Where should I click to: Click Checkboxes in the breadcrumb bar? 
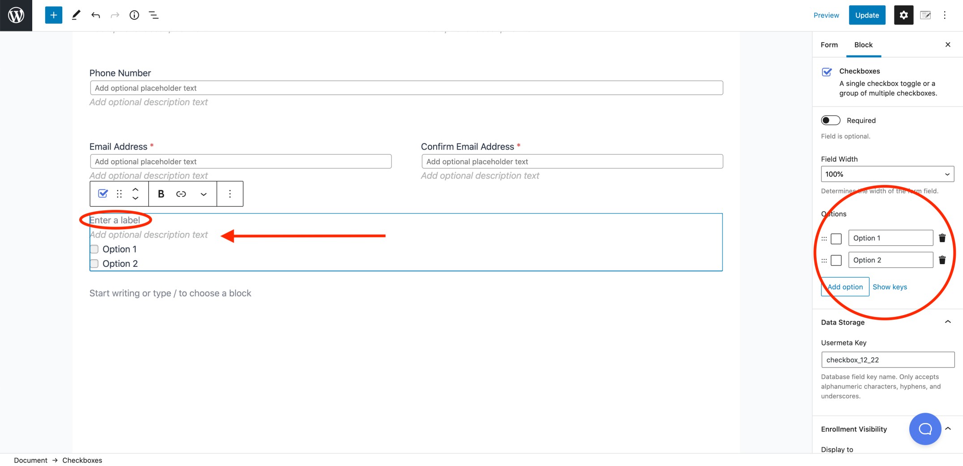(82, 460)
